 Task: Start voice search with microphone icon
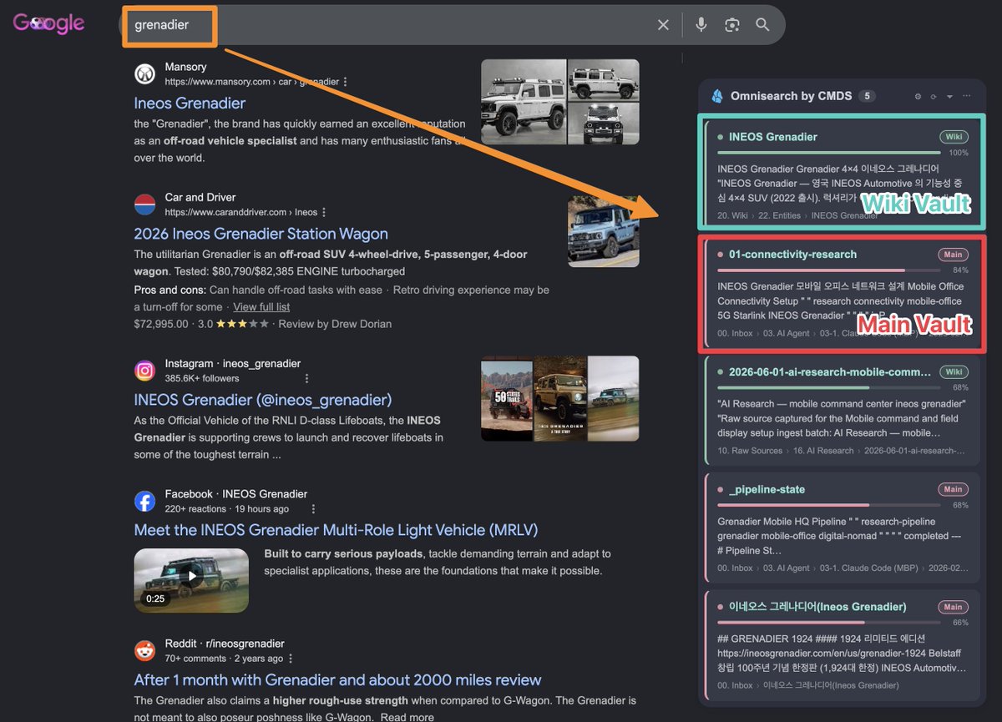[701, 25]
